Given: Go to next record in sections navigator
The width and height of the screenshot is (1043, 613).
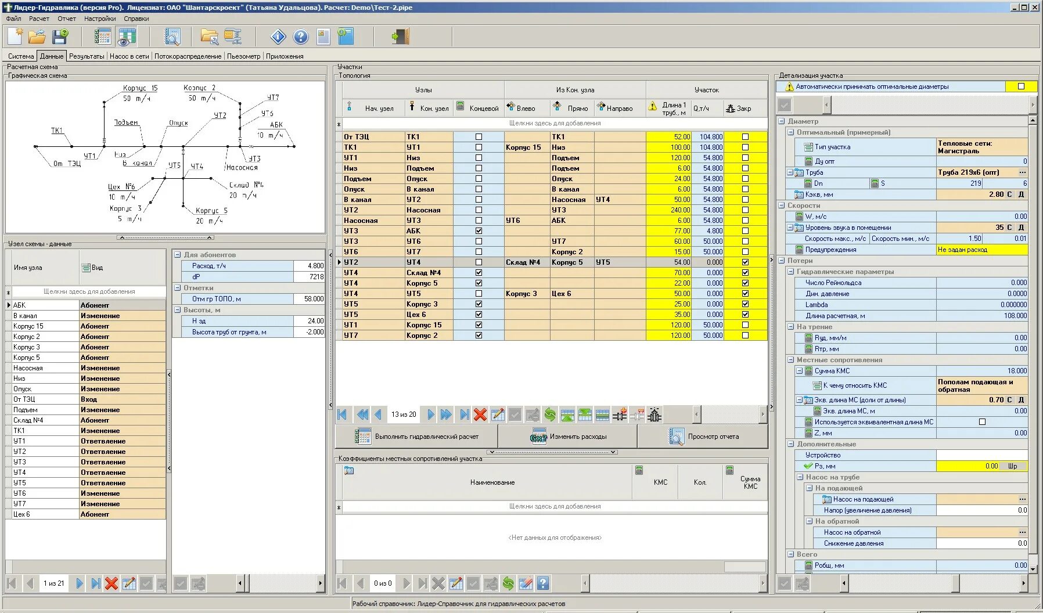Looking at the screenshot, I should click(x=431, y=414).
